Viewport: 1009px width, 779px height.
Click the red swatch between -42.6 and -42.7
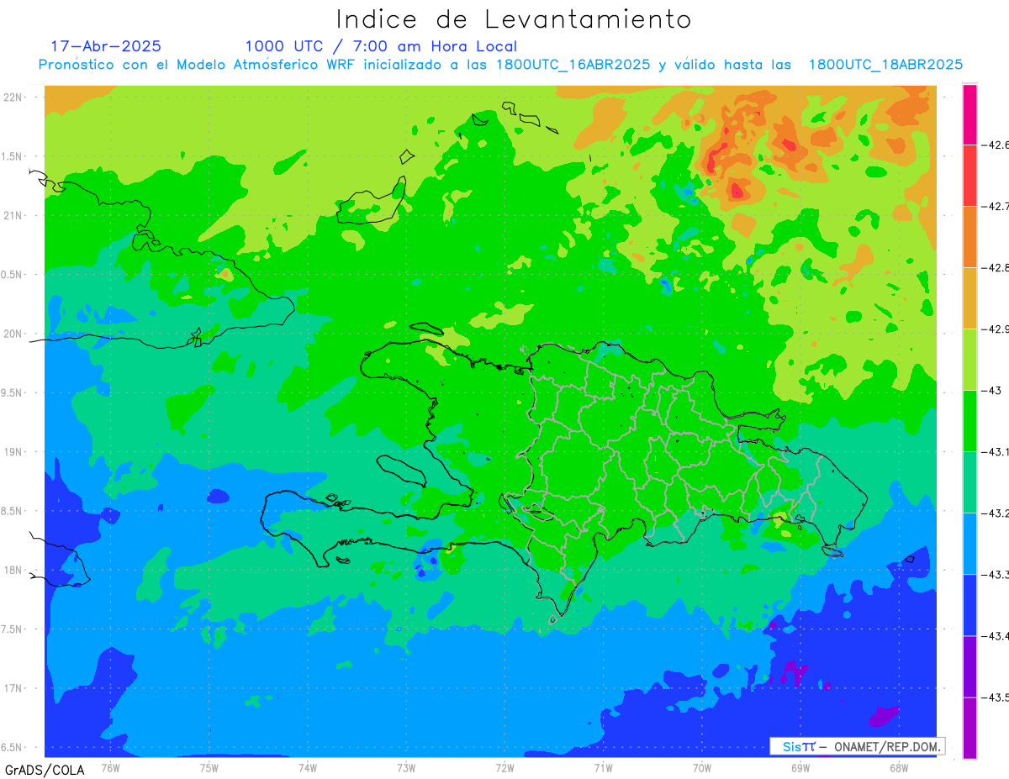click(969, 175)
